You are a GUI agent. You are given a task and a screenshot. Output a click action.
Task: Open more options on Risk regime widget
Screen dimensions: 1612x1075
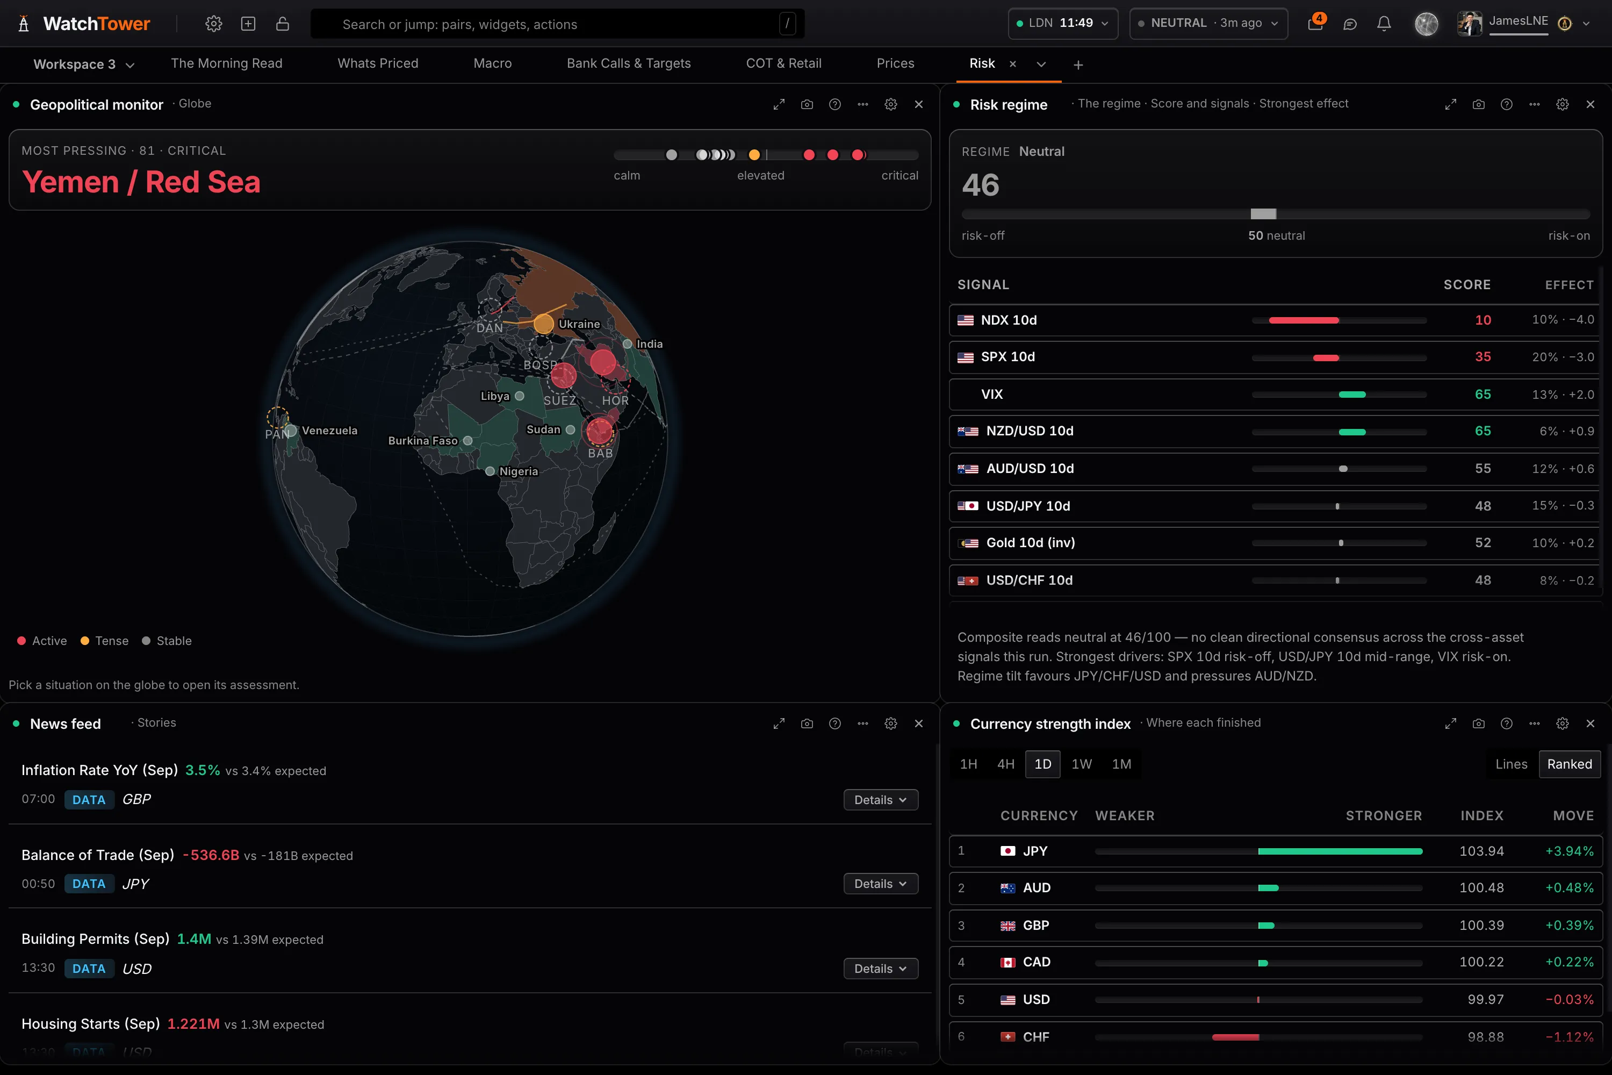[x=1534, y=104]
